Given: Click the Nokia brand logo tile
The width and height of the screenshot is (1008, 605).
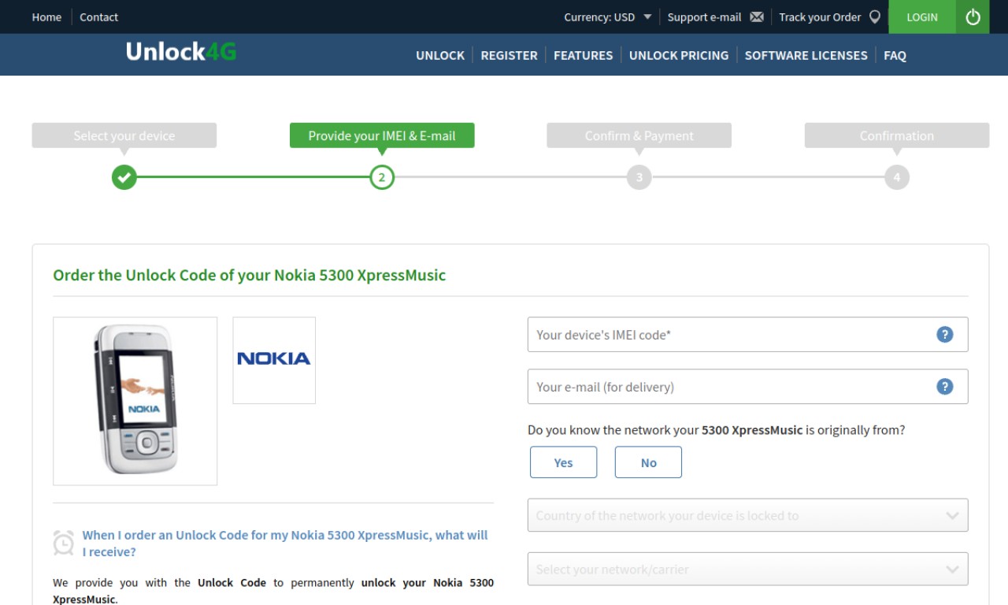Looking at the screenshot, I should [274, 360].
